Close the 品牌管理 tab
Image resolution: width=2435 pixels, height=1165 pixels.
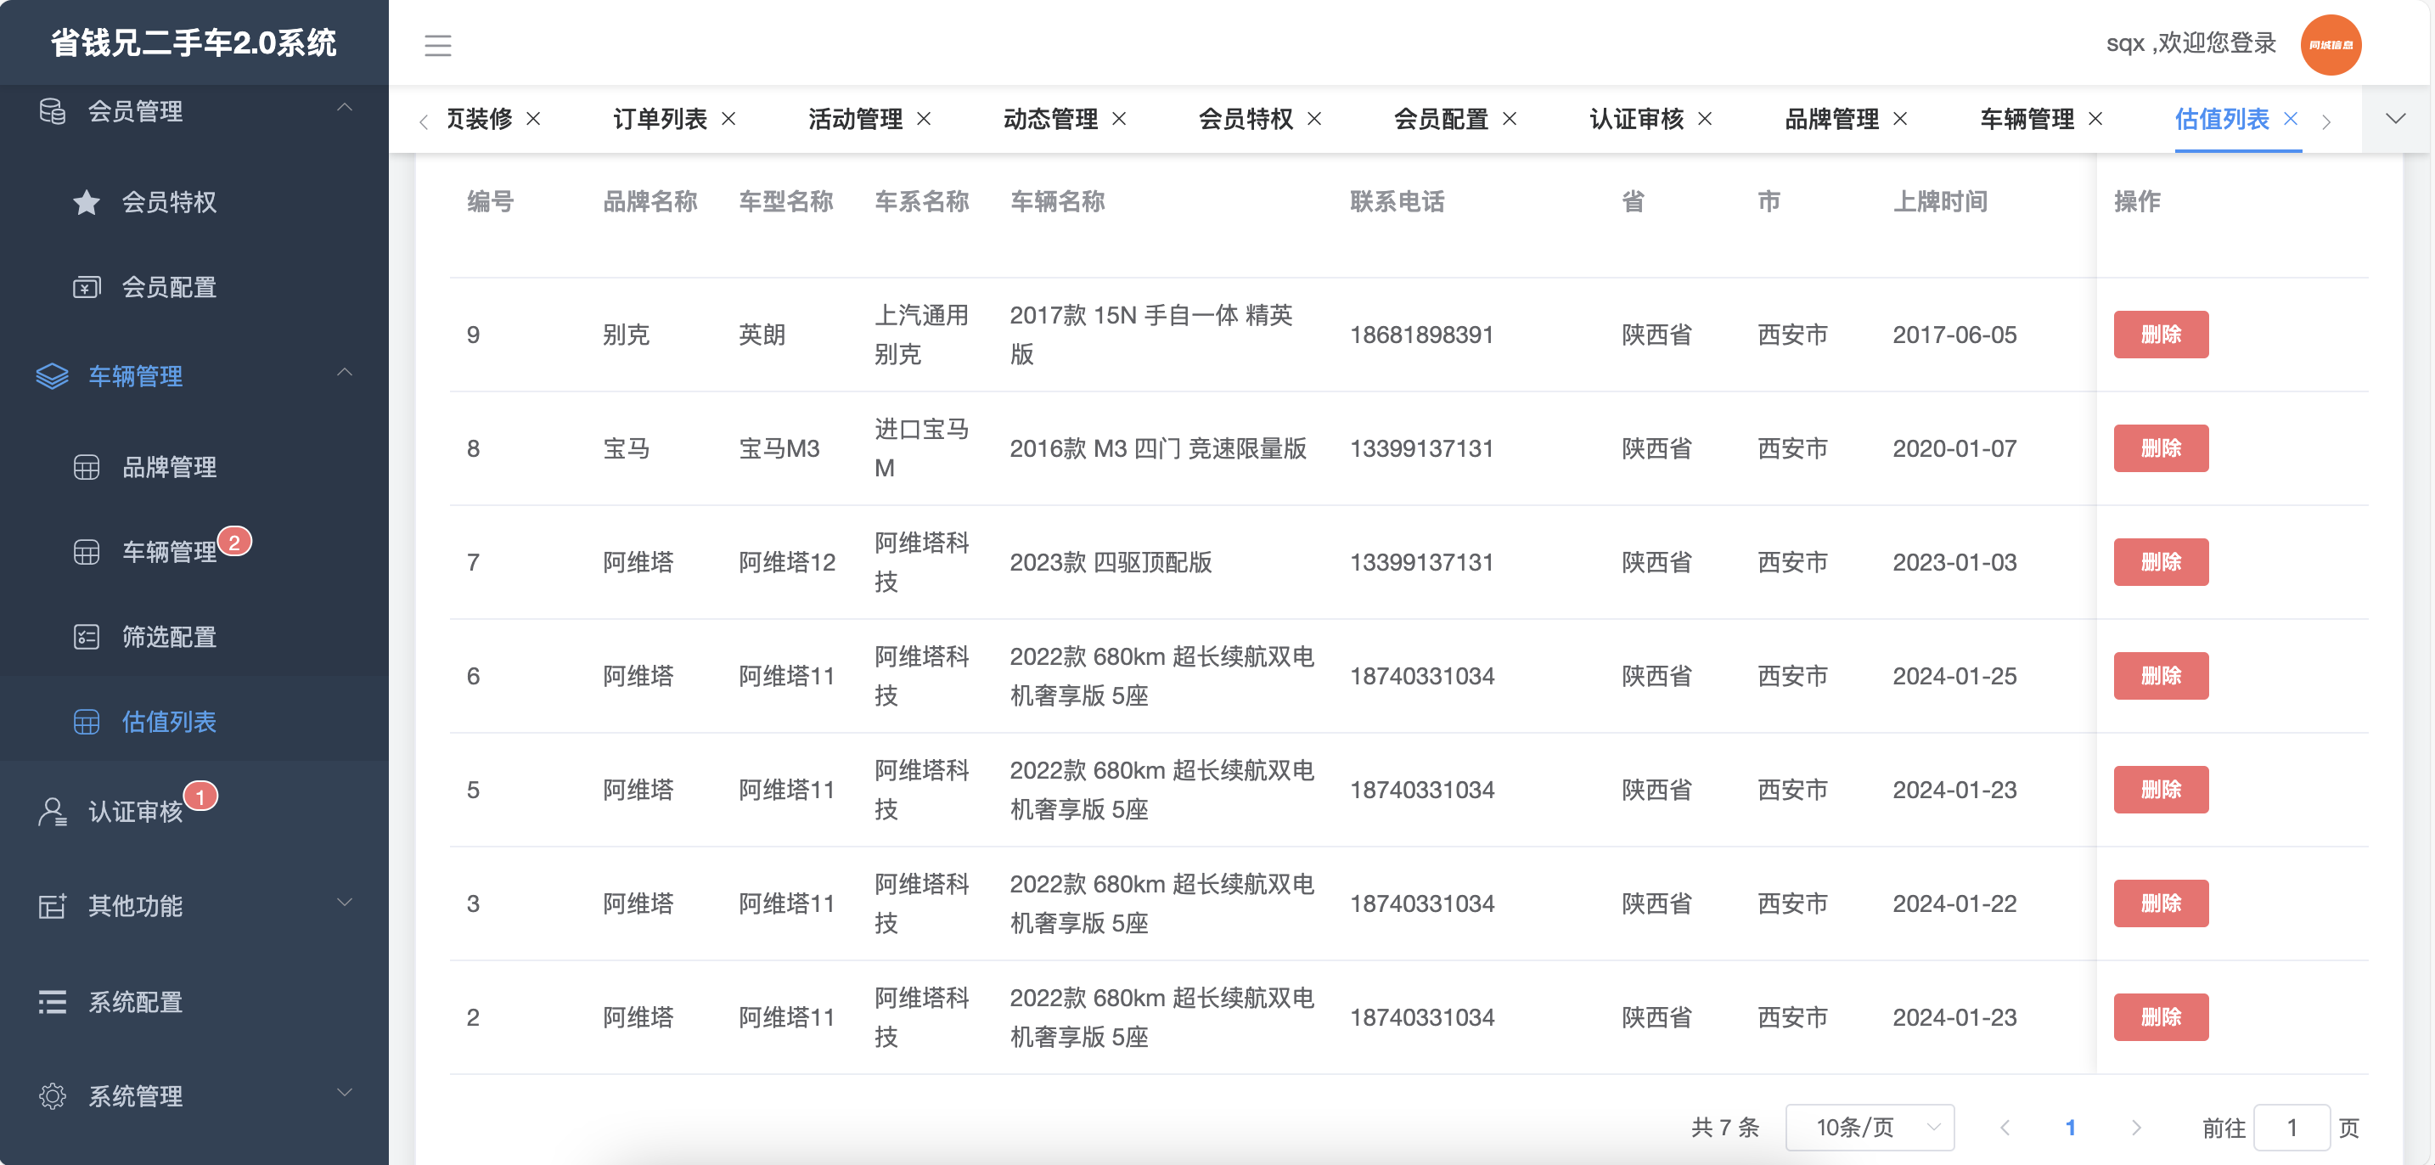pos(1900,118)
